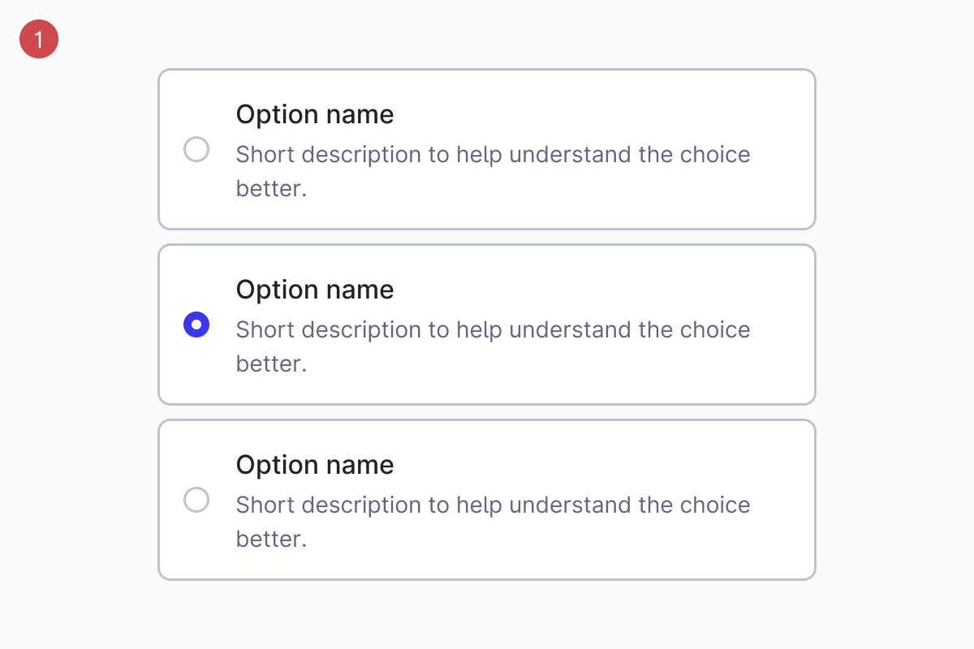Click the empty radio circle in top card
This screenshot has height=649, width=974.
coord(196,149)
